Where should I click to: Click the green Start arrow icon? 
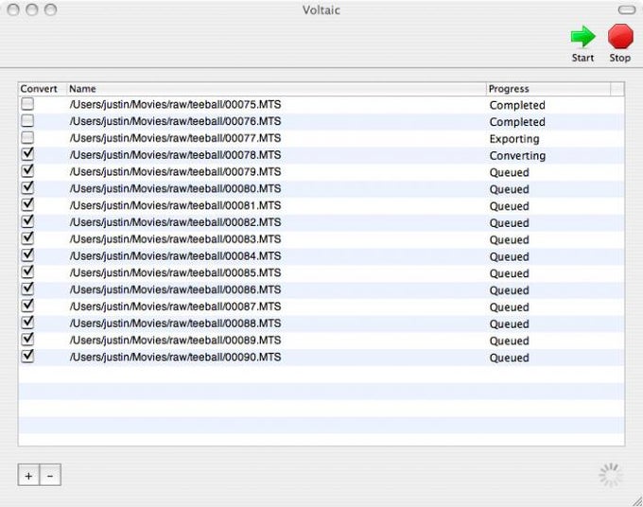point(582,37)
